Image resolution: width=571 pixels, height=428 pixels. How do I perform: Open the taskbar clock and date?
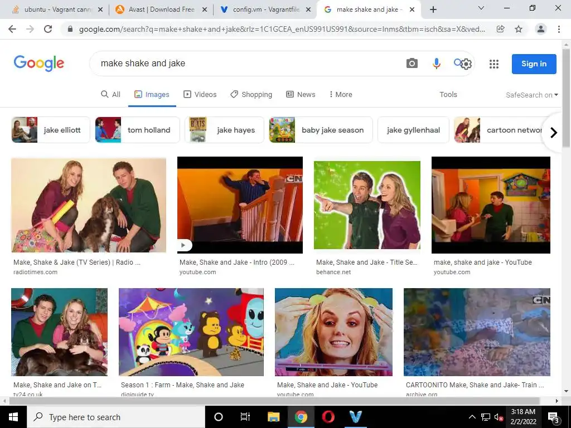click(x=523, y=417)
